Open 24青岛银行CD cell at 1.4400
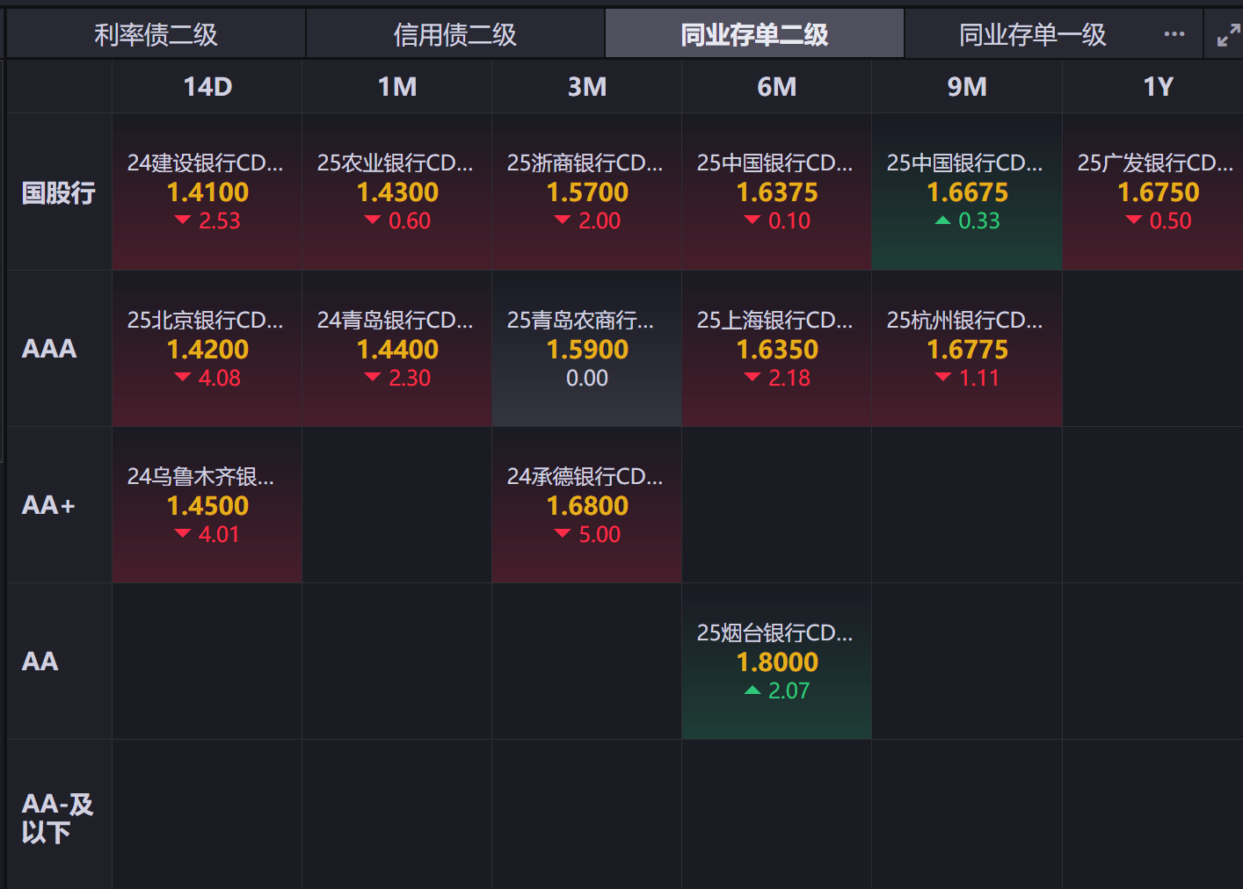Image resolution: width=1243 pixels, height=889 pixels. [397, 349]
